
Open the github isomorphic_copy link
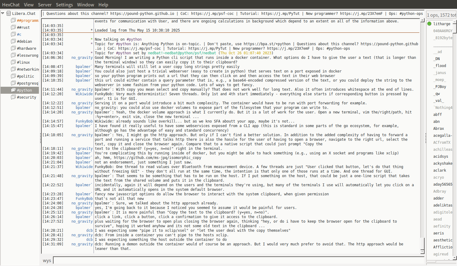point(157,157)
